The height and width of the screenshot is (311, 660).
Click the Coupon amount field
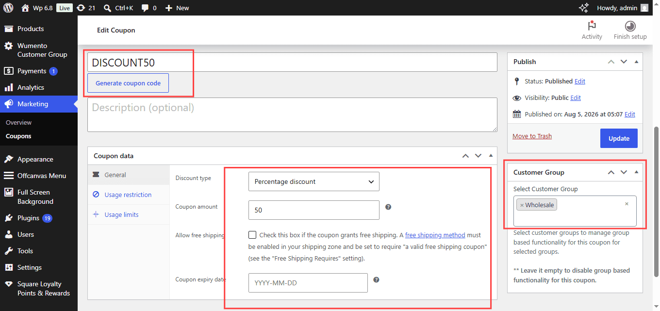(313, 210)
